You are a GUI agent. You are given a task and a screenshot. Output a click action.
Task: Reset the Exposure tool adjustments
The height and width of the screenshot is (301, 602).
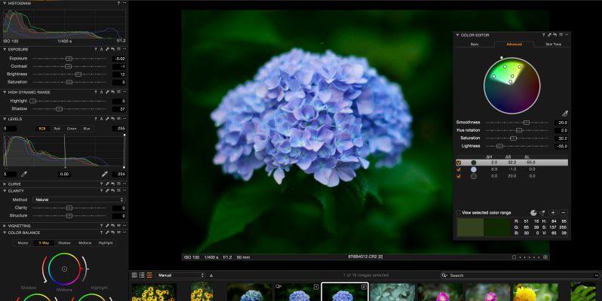click(x=112, y=50)
